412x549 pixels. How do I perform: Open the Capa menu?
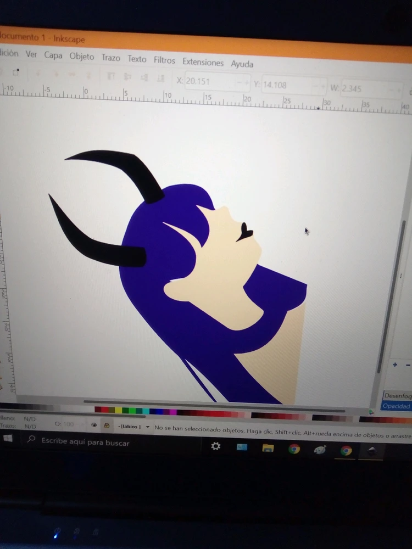pyautogui.click(x=53, y=55)
